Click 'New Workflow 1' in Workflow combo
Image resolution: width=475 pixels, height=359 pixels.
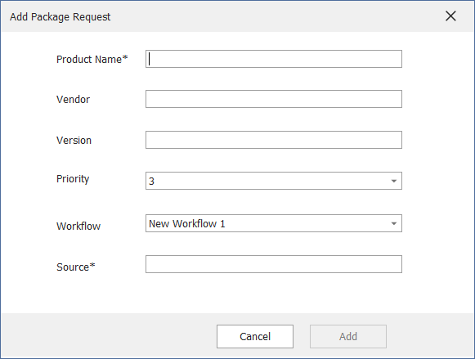coord(187,223)
